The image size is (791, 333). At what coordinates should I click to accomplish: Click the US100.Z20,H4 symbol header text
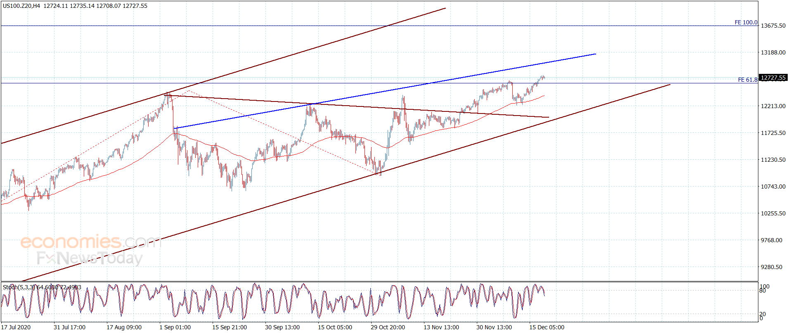(21, 6)
